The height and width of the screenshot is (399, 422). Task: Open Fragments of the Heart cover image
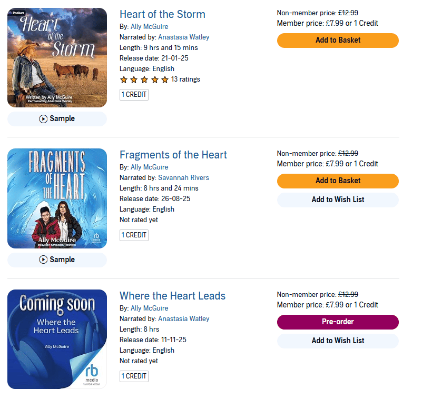pyautogui.click(x=57, y=198)
